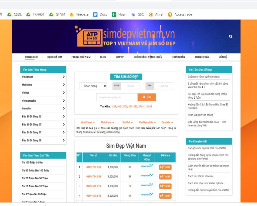This screenshot has height=206, width=257.
Task: Click search suggestion 092*2009
Action: point(122,106)
